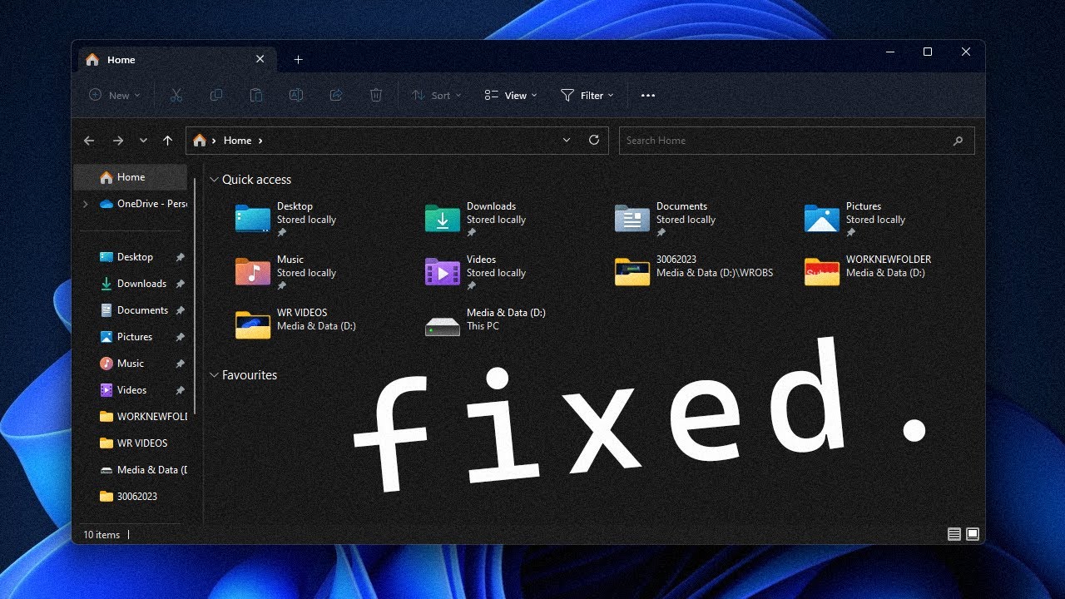Open recent locations dropdown beside forward arrow
1065x599 pixels.
pos(143,141)
